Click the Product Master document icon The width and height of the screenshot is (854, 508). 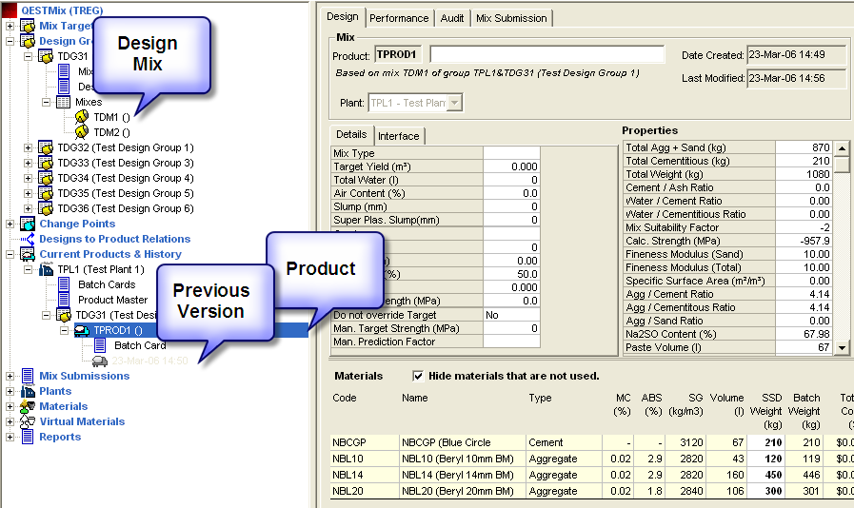pyautogui.click(x=64, y=300)
